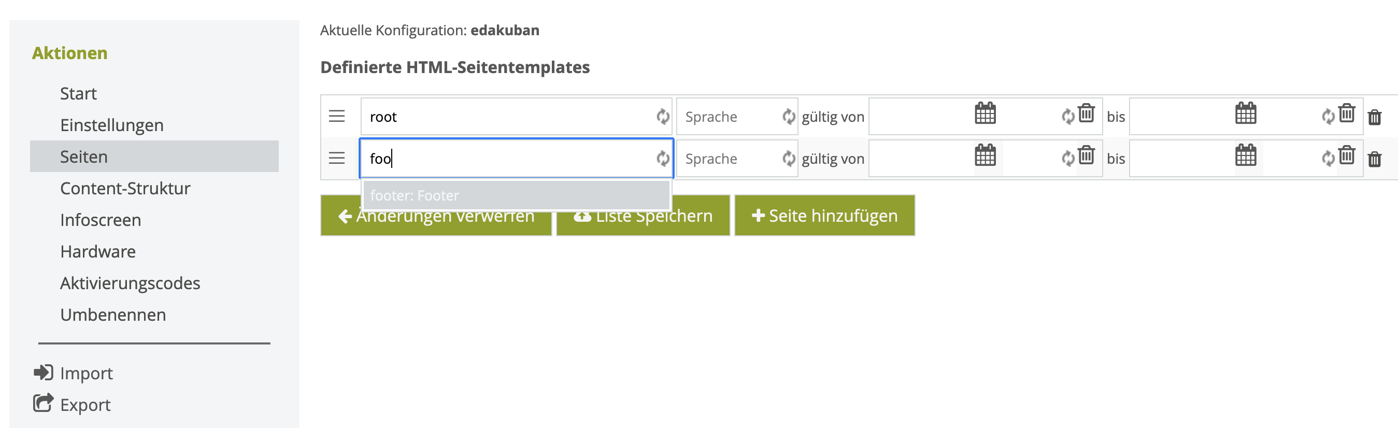Open calendar for foo row's bis date
Screen dimensions: 1398x428
point(1246,155)
